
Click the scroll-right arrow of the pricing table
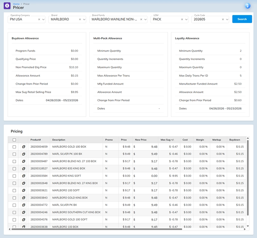coord(245,229)
